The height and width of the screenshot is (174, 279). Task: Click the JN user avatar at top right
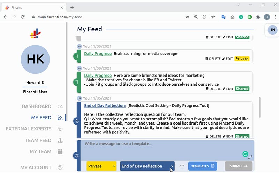[x=272, y=30]
